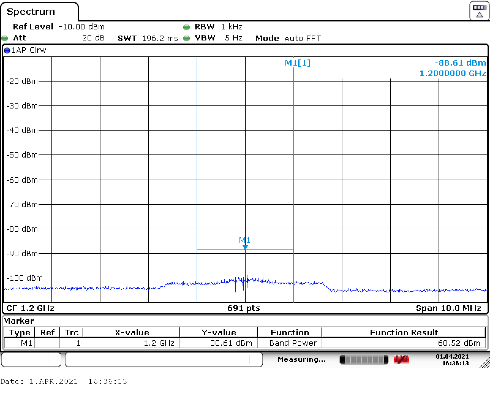This screenshot has width=490, height=396.
Task: Click the SWT 196.2 ms sweep time field
Action: [148, 38]
